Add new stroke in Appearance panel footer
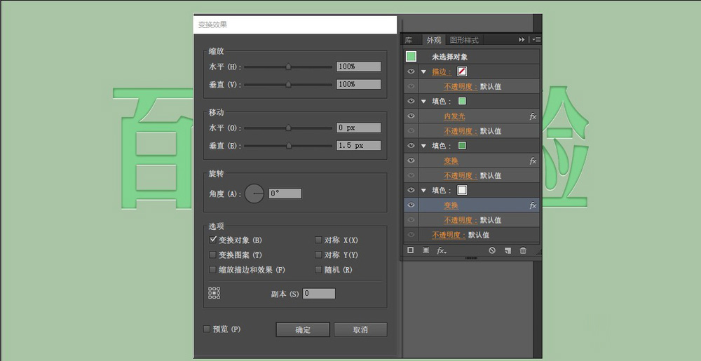 (x=410, y=251)
